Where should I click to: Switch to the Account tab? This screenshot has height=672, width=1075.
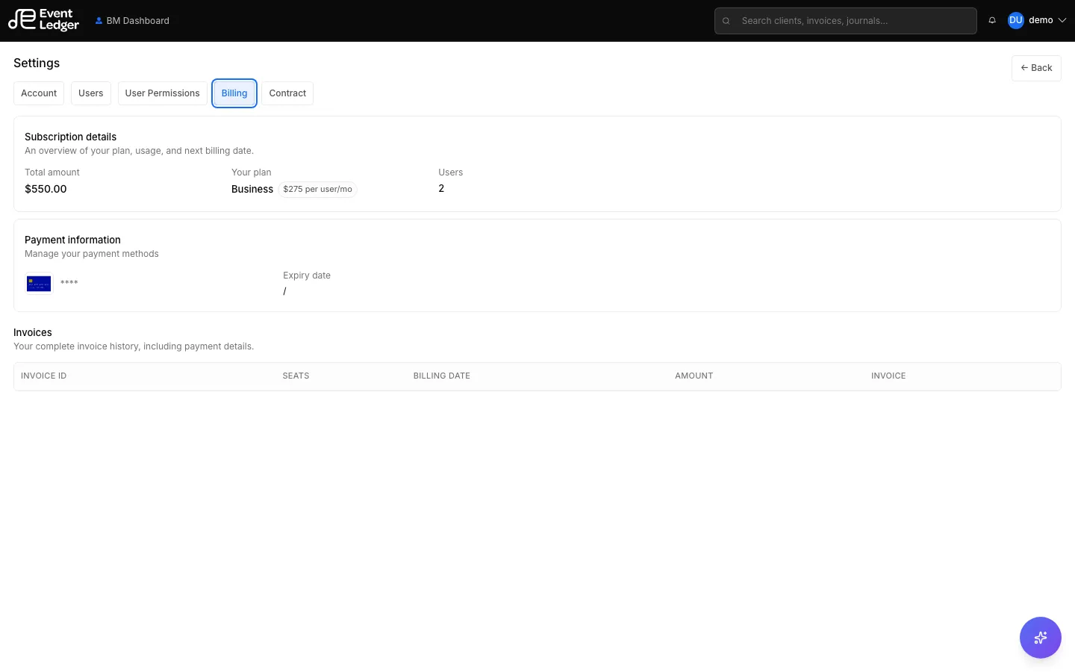point(39,93)
